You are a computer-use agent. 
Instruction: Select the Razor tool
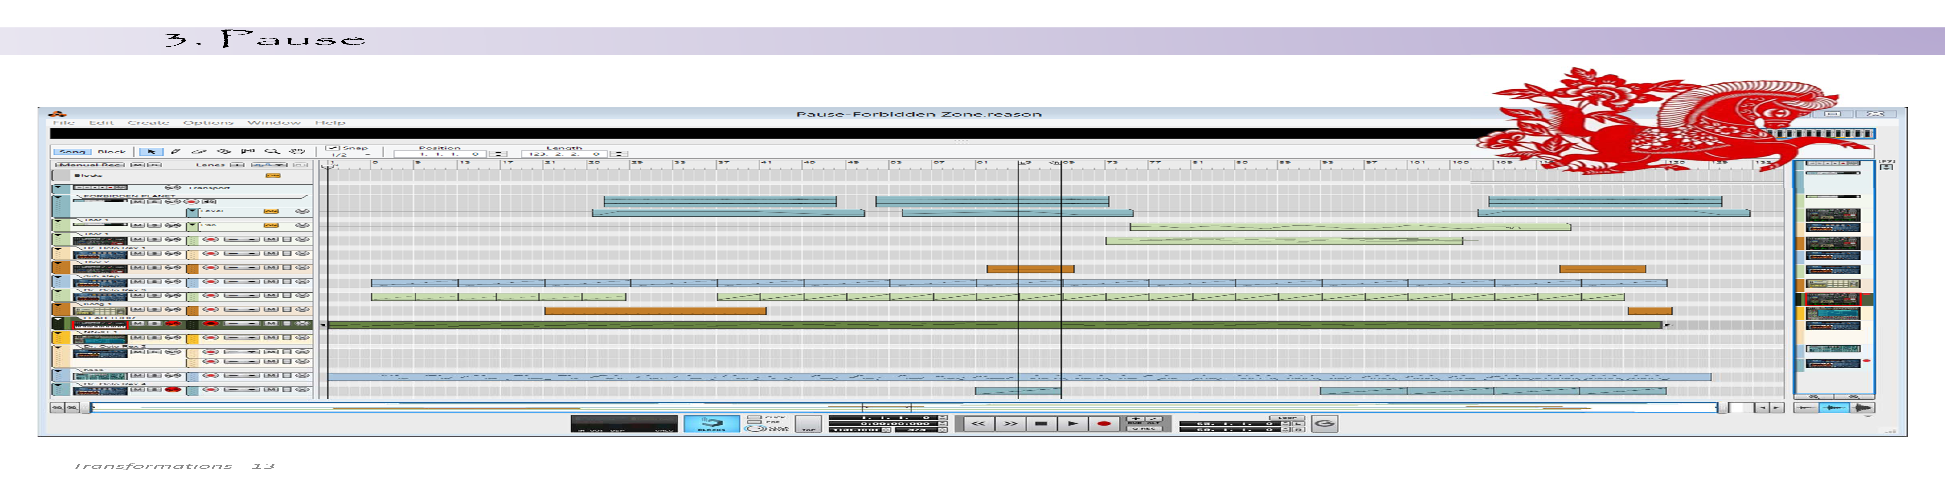224,152
